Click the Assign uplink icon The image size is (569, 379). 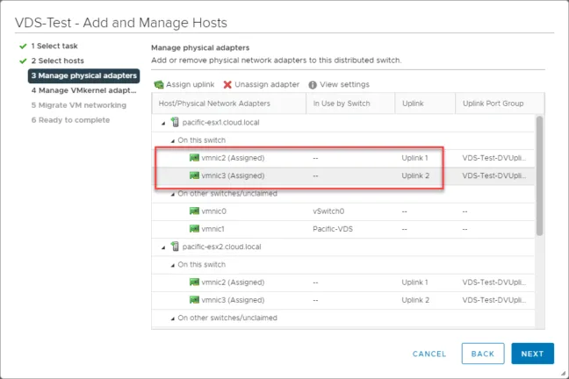click(159, 84)
